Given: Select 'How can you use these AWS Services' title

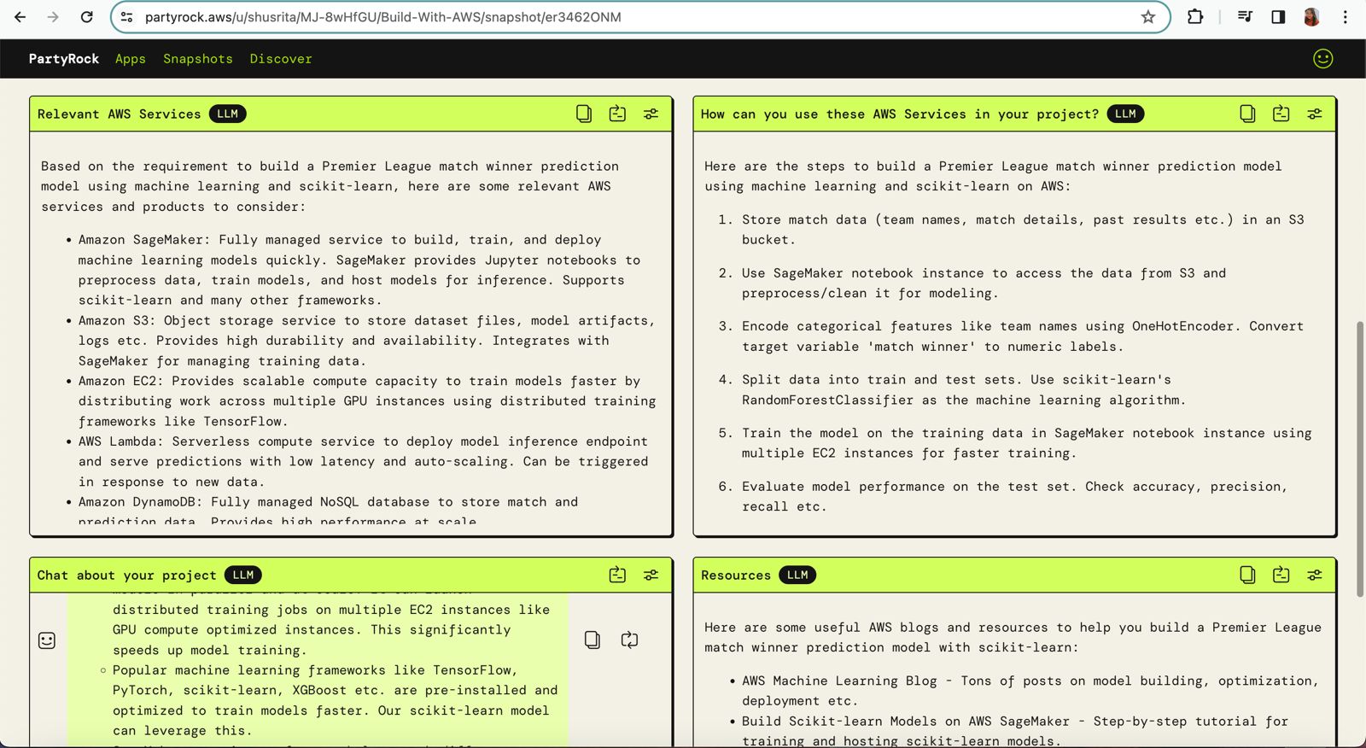Looking at the screenshot, I should point(900,114).
